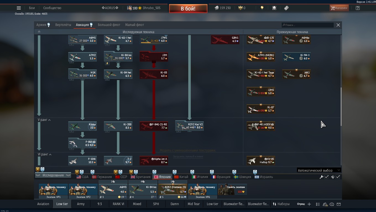Switch to the Армия tab
The width and height of the screenshot is (376, 212).
click(43, 25)
